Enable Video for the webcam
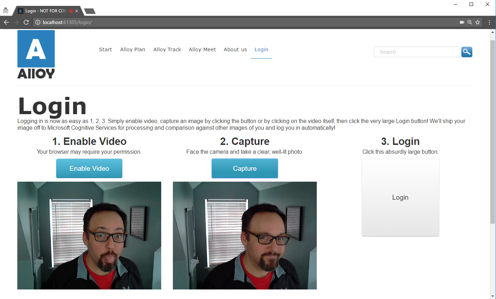496x299 pixels. click(x=89, y=168)
